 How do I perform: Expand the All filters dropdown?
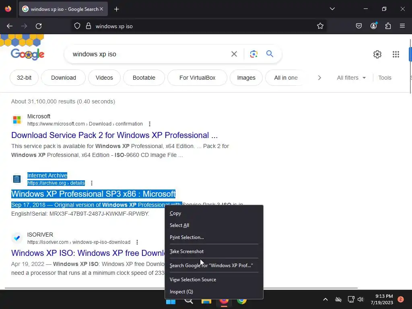point(351,78)
